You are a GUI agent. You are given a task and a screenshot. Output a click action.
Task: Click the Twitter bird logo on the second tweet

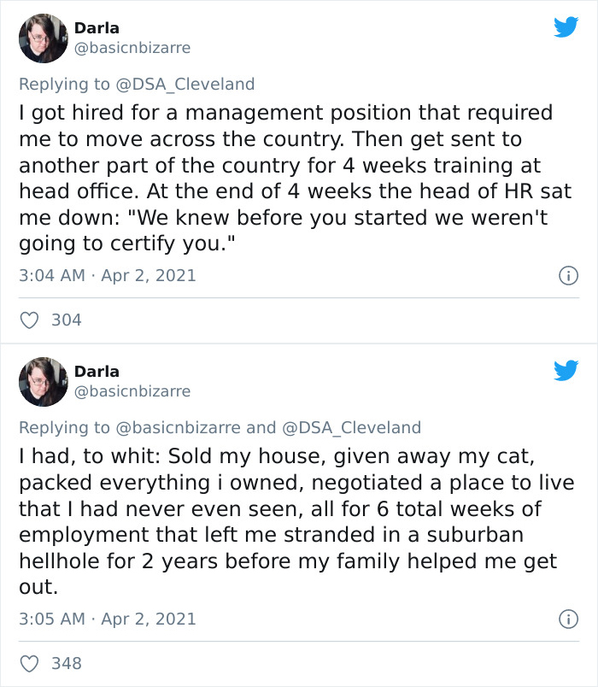566,371
